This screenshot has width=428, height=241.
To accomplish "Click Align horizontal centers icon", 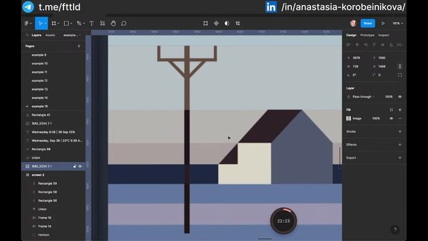I will (x=357, y=45).
